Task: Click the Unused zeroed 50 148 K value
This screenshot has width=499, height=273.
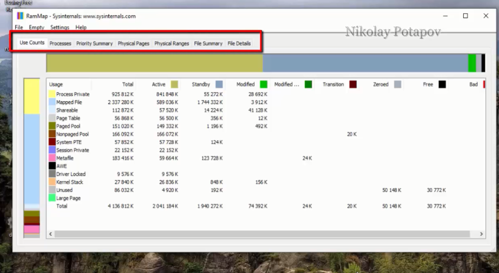Action: pyautogui.click(x=392, y=190)
